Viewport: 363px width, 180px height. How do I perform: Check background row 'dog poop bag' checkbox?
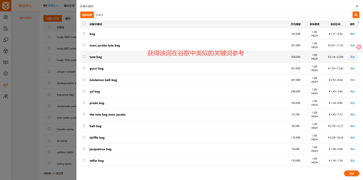pyautogui.click(x=49, y=94)
